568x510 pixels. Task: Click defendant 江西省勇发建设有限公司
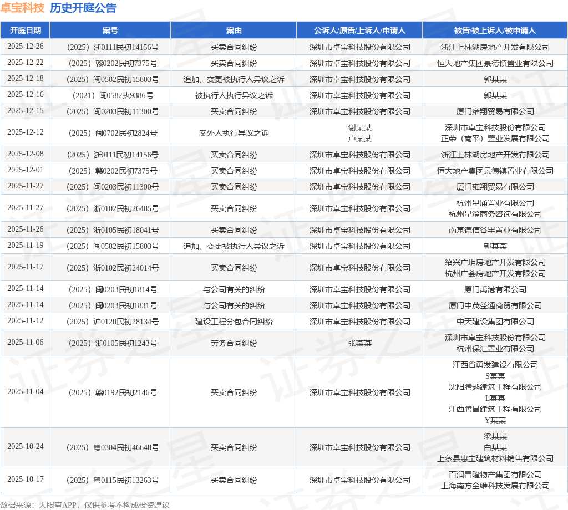(x=495, y=365)
